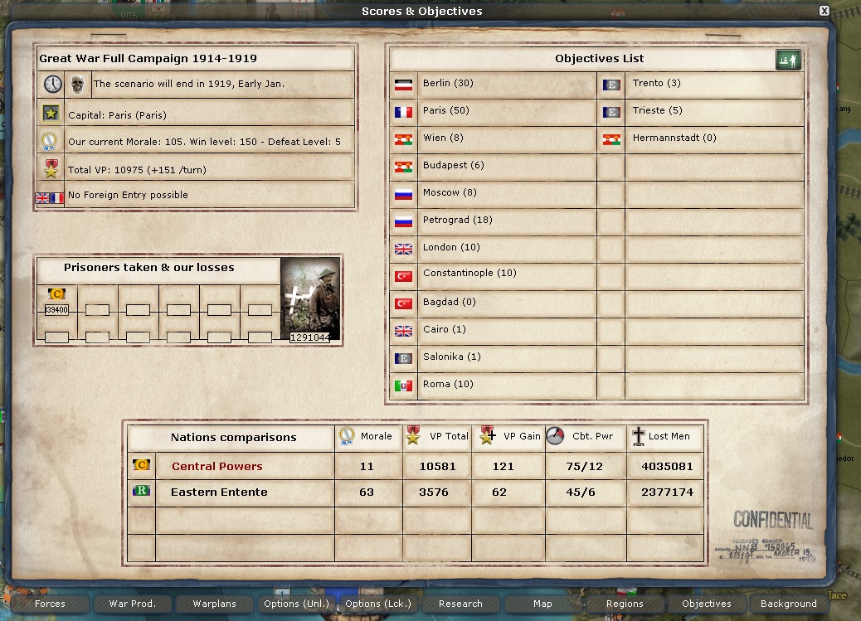Click the skull icon next to the clock
This screenshot has width=861, height=621.
tap(77, 84)
